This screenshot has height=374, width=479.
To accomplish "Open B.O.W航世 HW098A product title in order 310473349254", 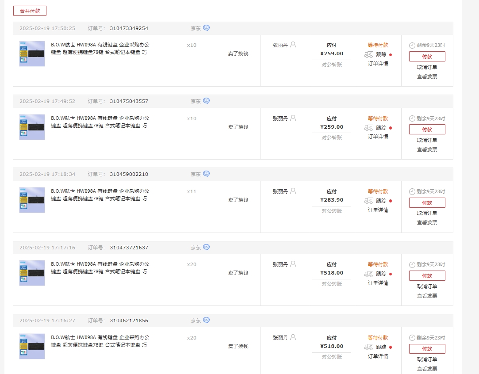I will (100, 49).
